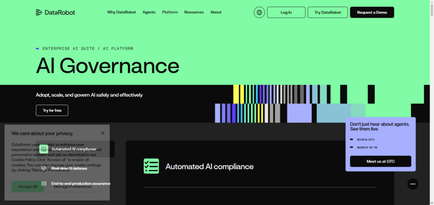Open Manage Preferences for cookies
This screenshot has height=205, width=434.
click(73, 186)
